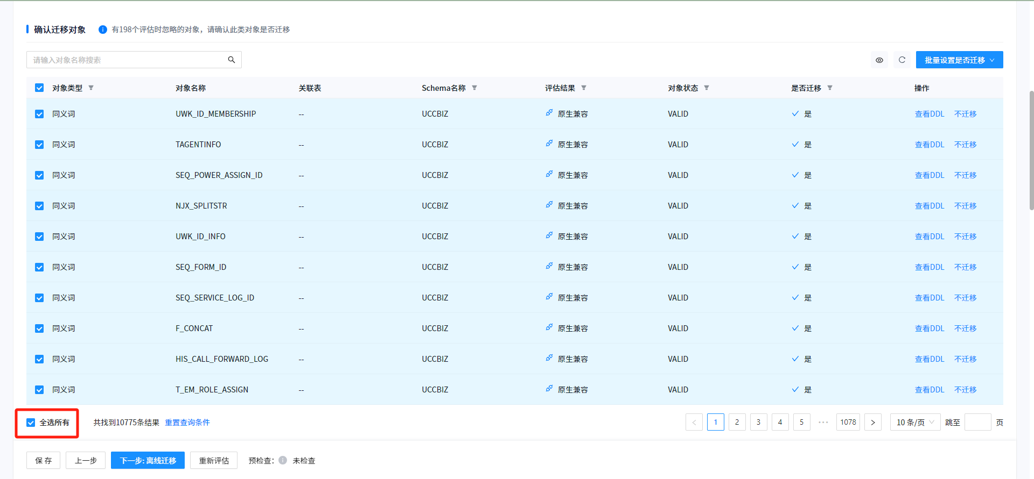The image size is (1034, 479).
Task: Open the 对象类型 column filter icon
Action: click(91, 88)
